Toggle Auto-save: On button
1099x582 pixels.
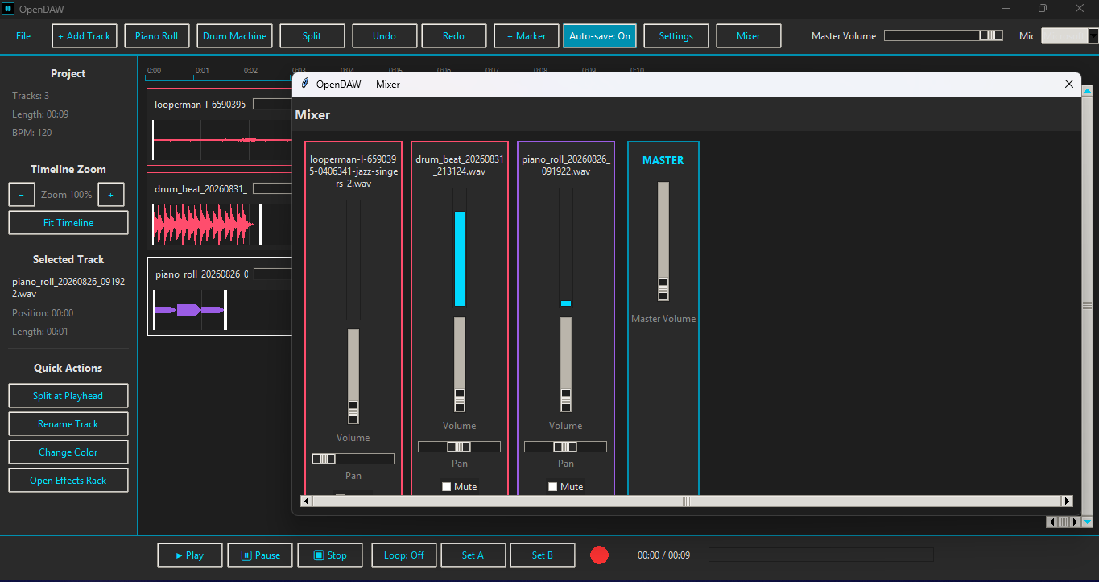tap(600, 36)
